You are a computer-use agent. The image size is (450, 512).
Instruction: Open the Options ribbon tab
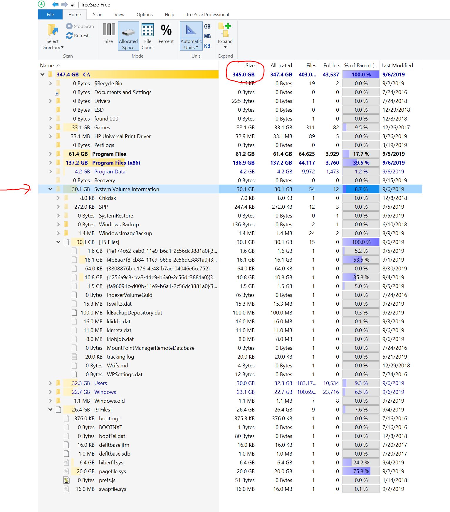tap(145, 14)
